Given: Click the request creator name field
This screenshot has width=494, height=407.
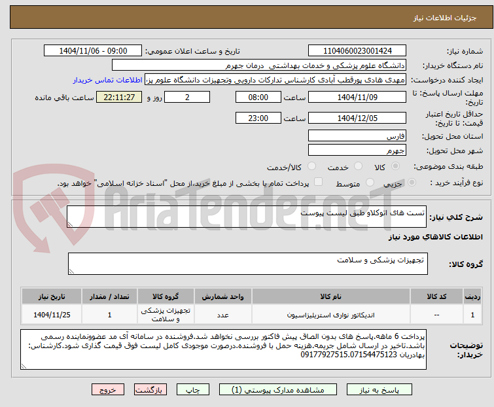Looking at the screenshot, I should pos(275,80).
